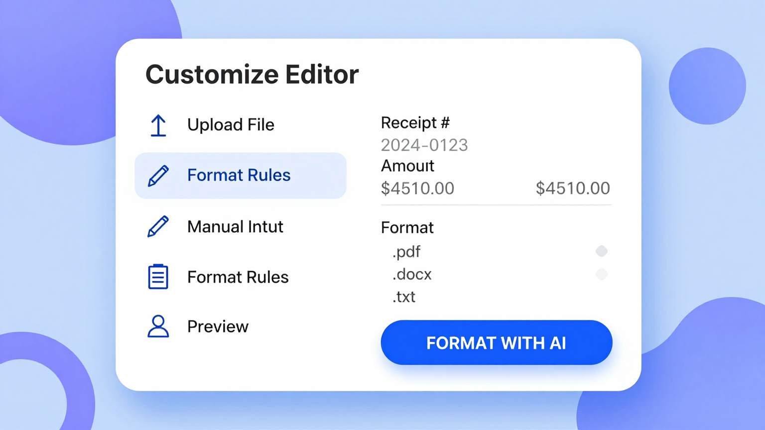Switch to the Manual Intut tab
This screenshot has width=765, height=430.
pyautogui.click(x=235, y=226)
